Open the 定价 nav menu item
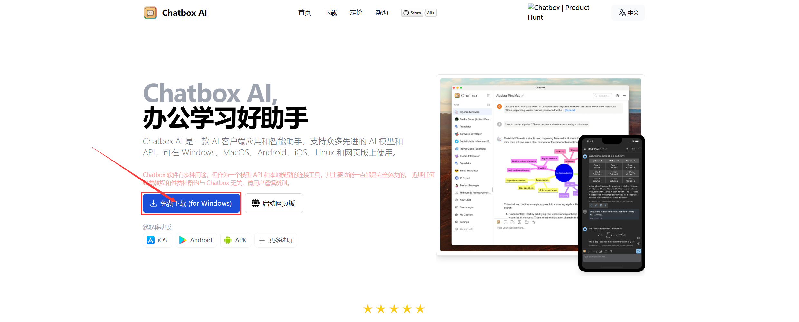This screenshot has height=322, width=799. coord(356,13)
